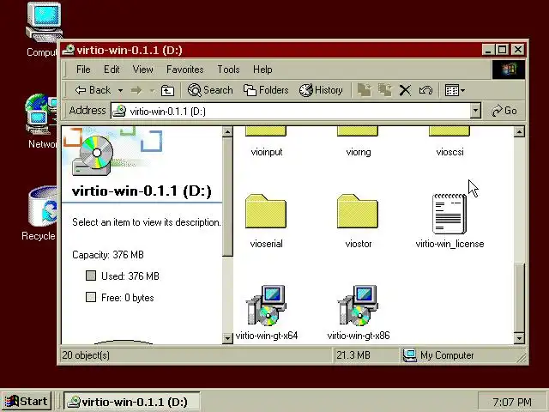The width and height of the screenshot is (549, 412).
Task: Select the vioinput folder label
Action: pyautogui.click(x=267, y=152)
